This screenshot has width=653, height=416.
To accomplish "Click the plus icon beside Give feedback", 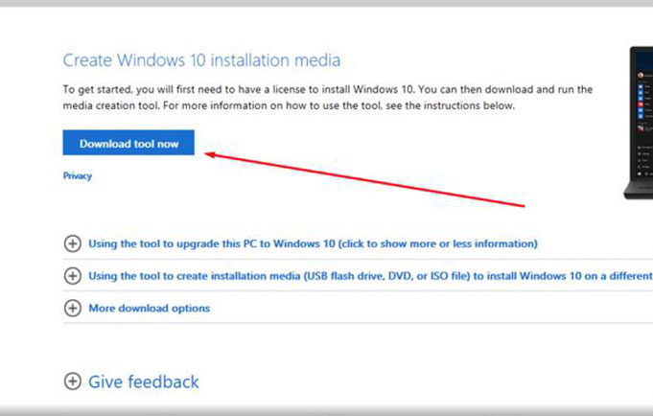I will coord(72,381).
